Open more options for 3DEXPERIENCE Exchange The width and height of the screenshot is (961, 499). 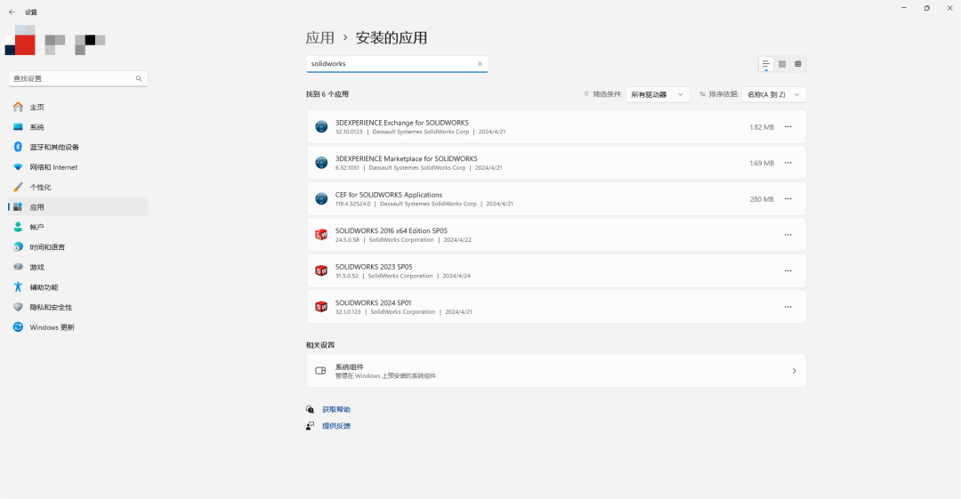click(788, 127)
